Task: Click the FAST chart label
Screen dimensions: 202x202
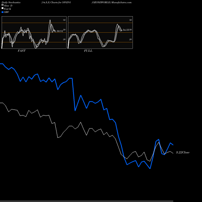Action: (21, 51)
